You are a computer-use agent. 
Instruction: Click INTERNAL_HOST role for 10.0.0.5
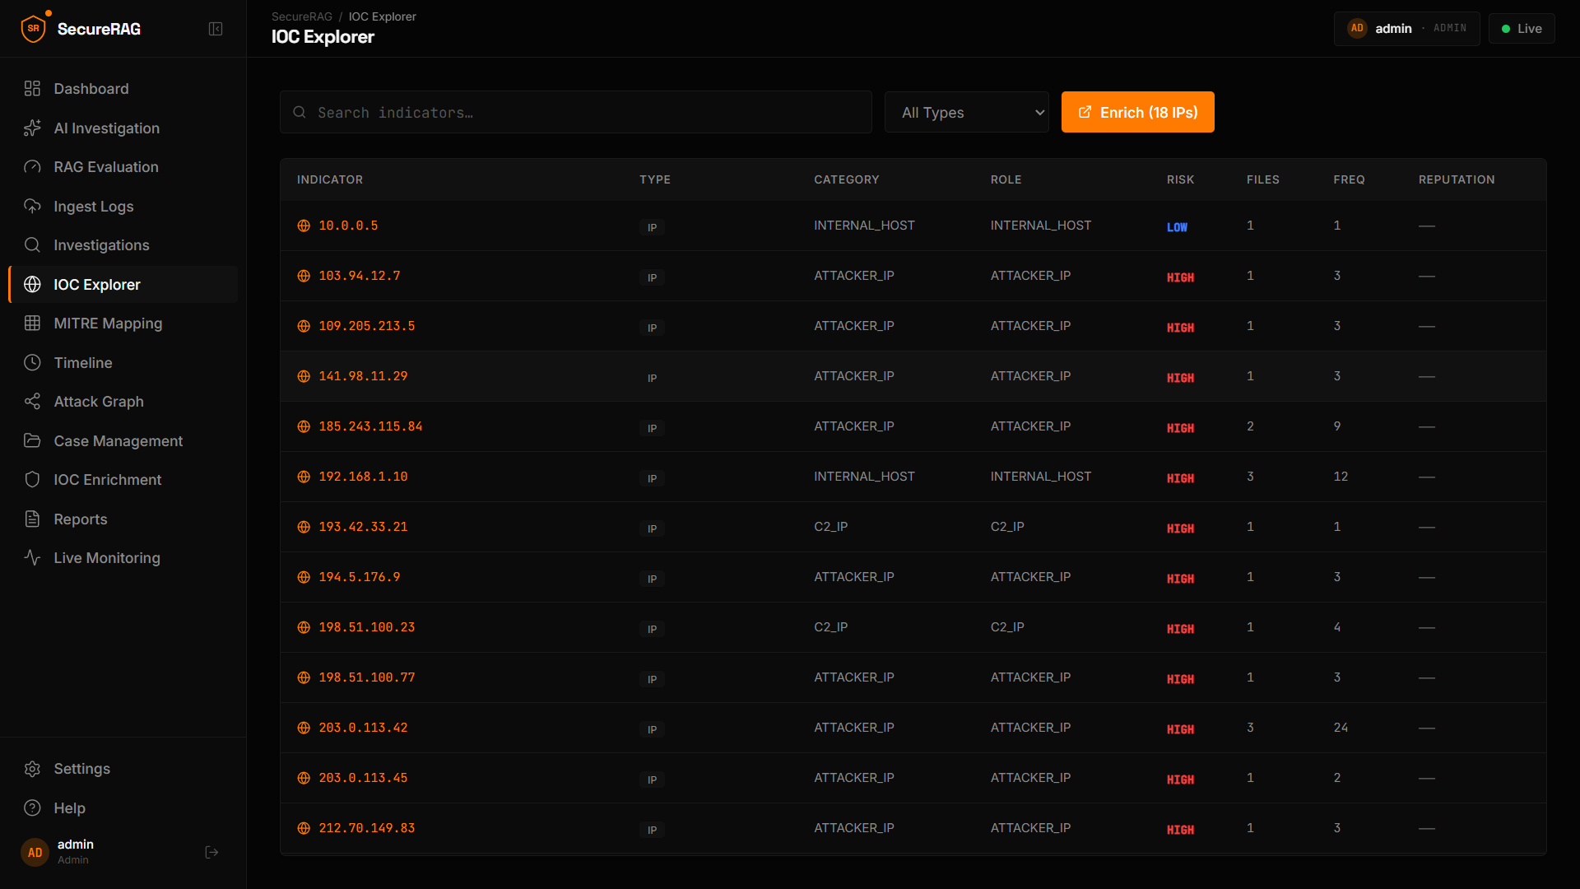[1040, 226]
